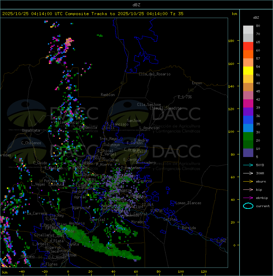Click the '12_Oct' map label
The image size is (273, 276).
point(148,205)
